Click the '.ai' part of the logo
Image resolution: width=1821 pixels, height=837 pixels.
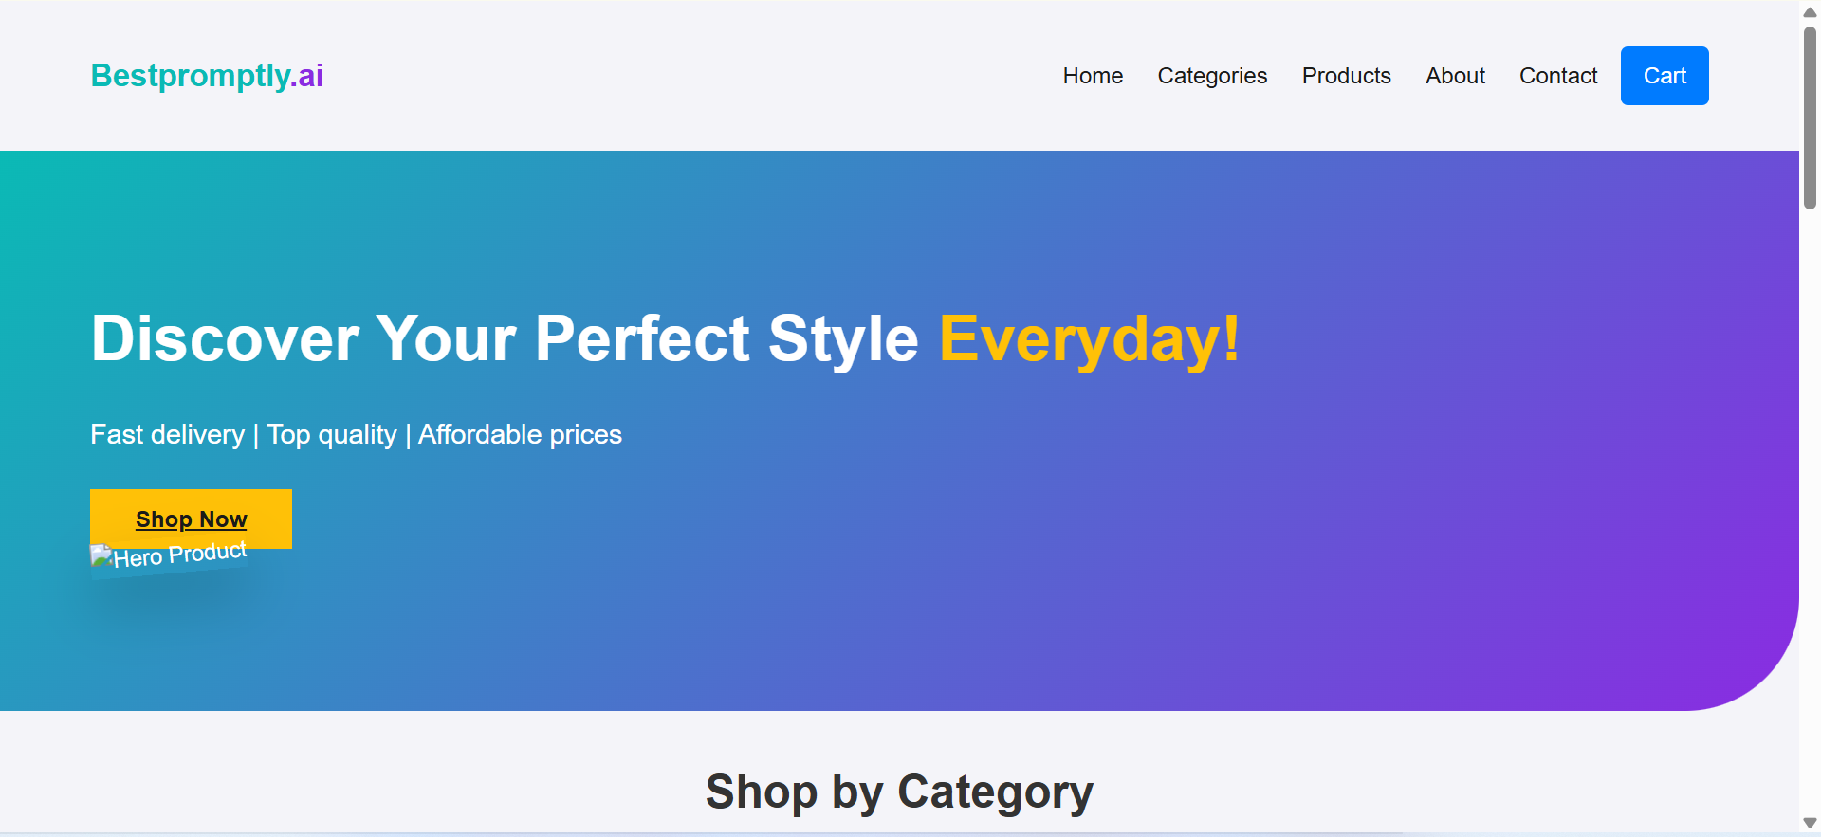tap(308, 76)
